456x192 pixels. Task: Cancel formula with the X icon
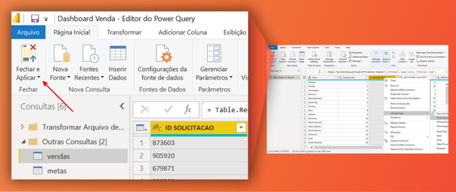(145, 110)
